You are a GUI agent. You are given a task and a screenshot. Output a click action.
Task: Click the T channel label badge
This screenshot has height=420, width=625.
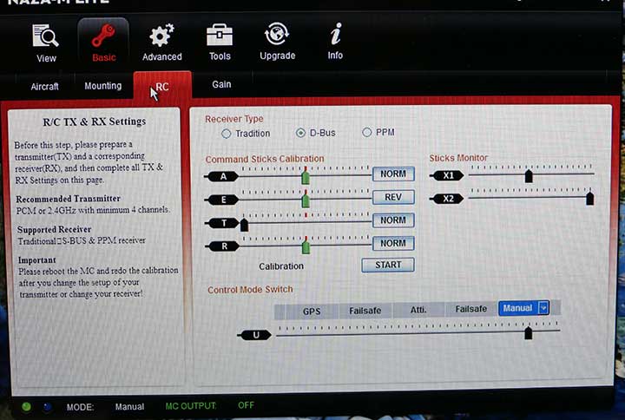click(x=224, y=223)
